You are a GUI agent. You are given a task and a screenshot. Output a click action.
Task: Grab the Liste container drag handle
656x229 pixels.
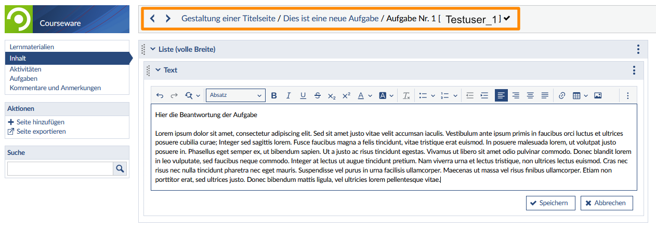point(144,49)
